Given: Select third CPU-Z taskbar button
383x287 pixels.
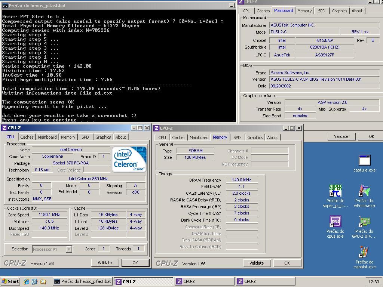Looking at the screenshot, I should click(266, 281).
